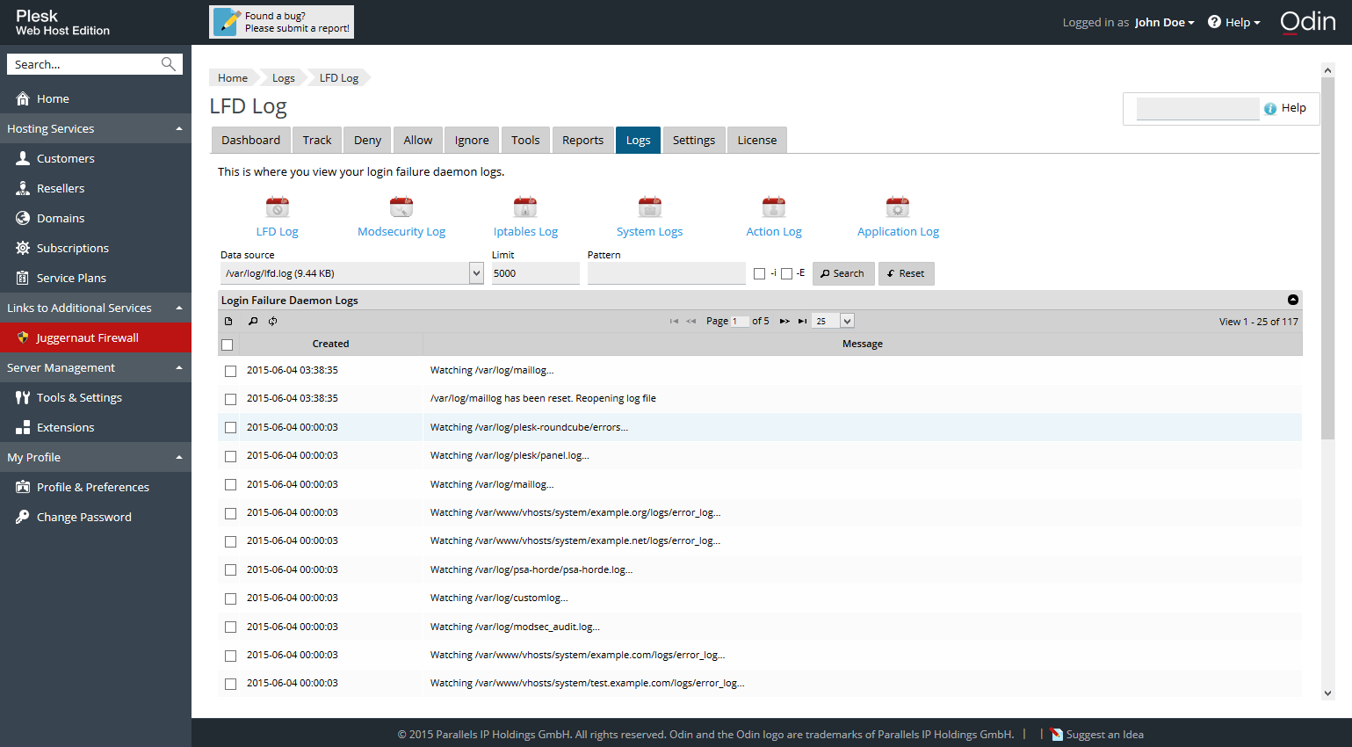This screenshot has width=1352, height=747.
Task: Click the Search button
Action: pyautogui.click(x=843, y=273)
